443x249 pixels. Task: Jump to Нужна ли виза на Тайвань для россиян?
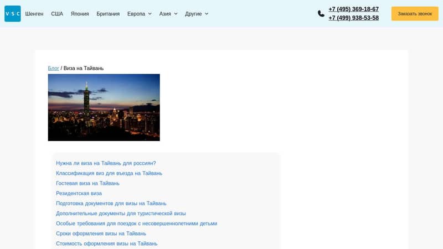(x=106, y=163)
